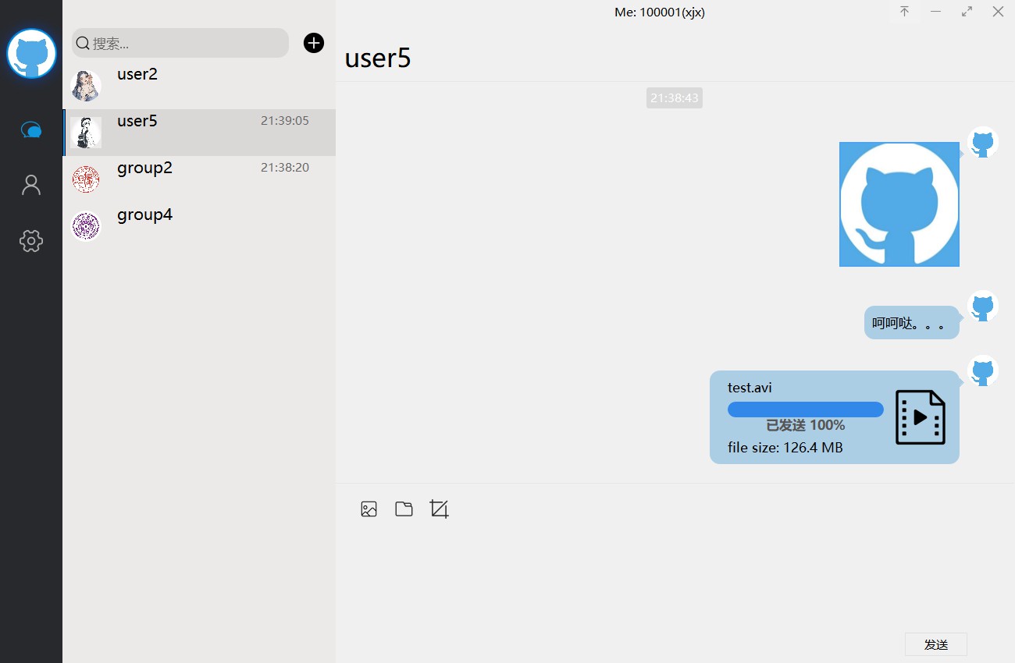
Task: Select the user5 conversation row
Action: pos(199,133)
